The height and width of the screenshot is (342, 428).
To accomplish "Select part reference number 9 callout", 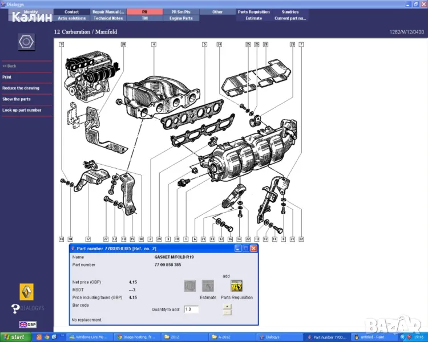I will [61, 44].
